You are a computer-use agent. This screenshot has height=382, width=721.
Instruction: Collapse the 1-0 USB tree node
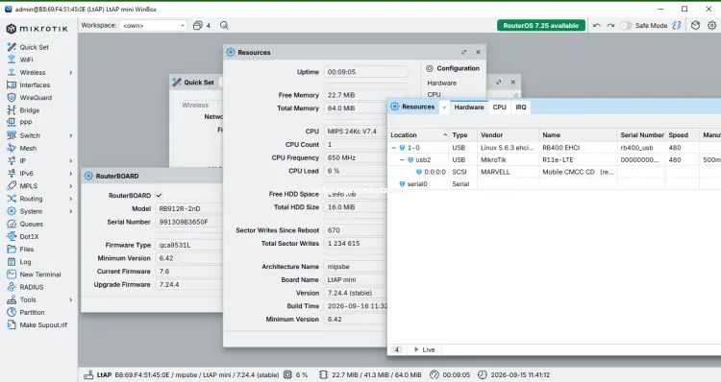tap(393, 148)
